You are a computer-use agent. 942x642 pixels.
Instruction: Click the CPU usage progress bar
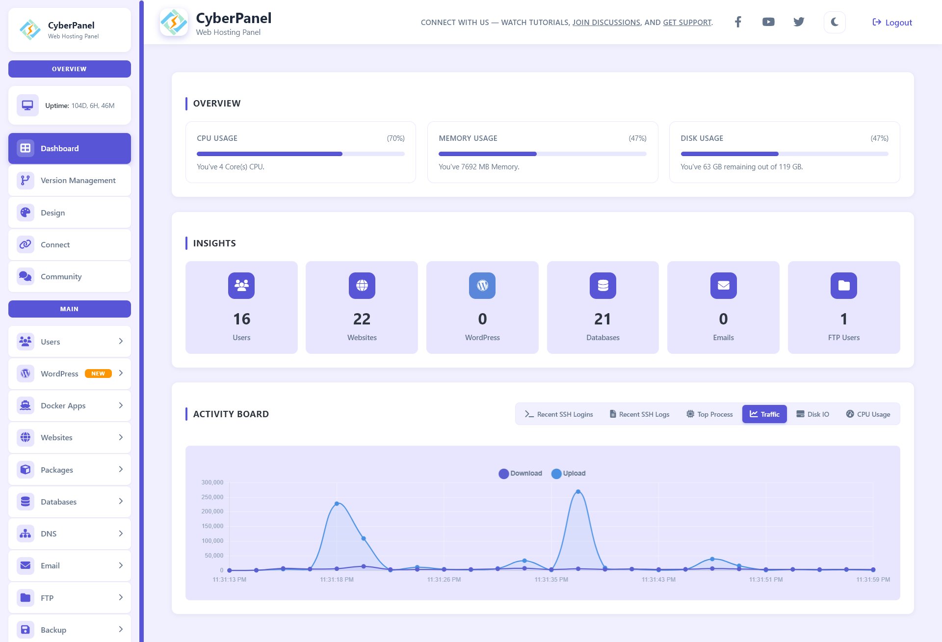(300, 154)
